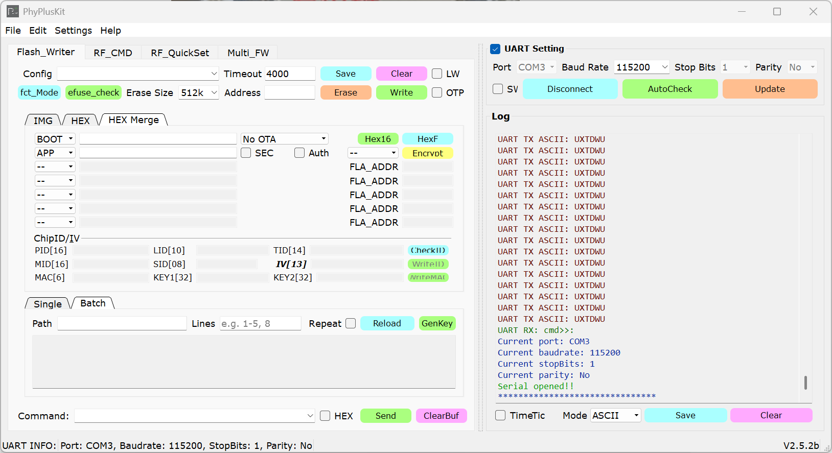Image resolution: width=832 pixels, height=453 pixels.
Task: Open the dropdown beside the Auth checkbox
Action: [373, 153]
